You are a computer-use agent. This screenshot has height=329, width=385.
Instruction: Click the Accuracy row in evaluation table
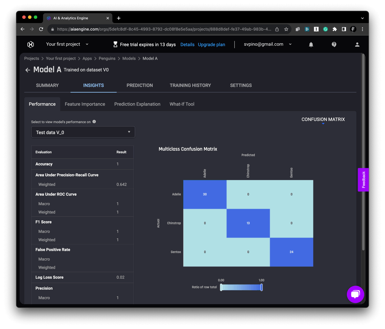click(82, 164)
